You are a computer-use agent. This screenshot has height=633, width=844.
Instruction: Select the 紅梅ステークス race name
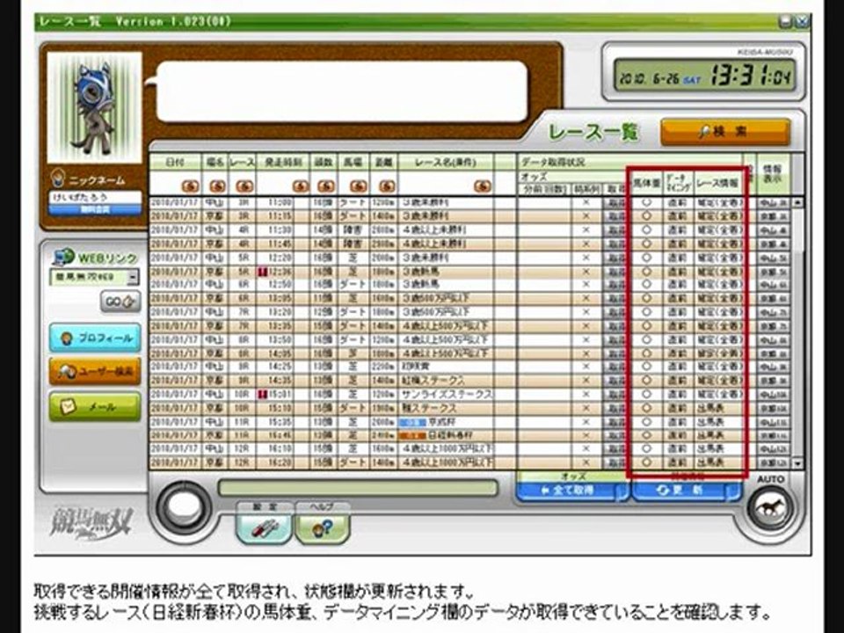point(433,381)
